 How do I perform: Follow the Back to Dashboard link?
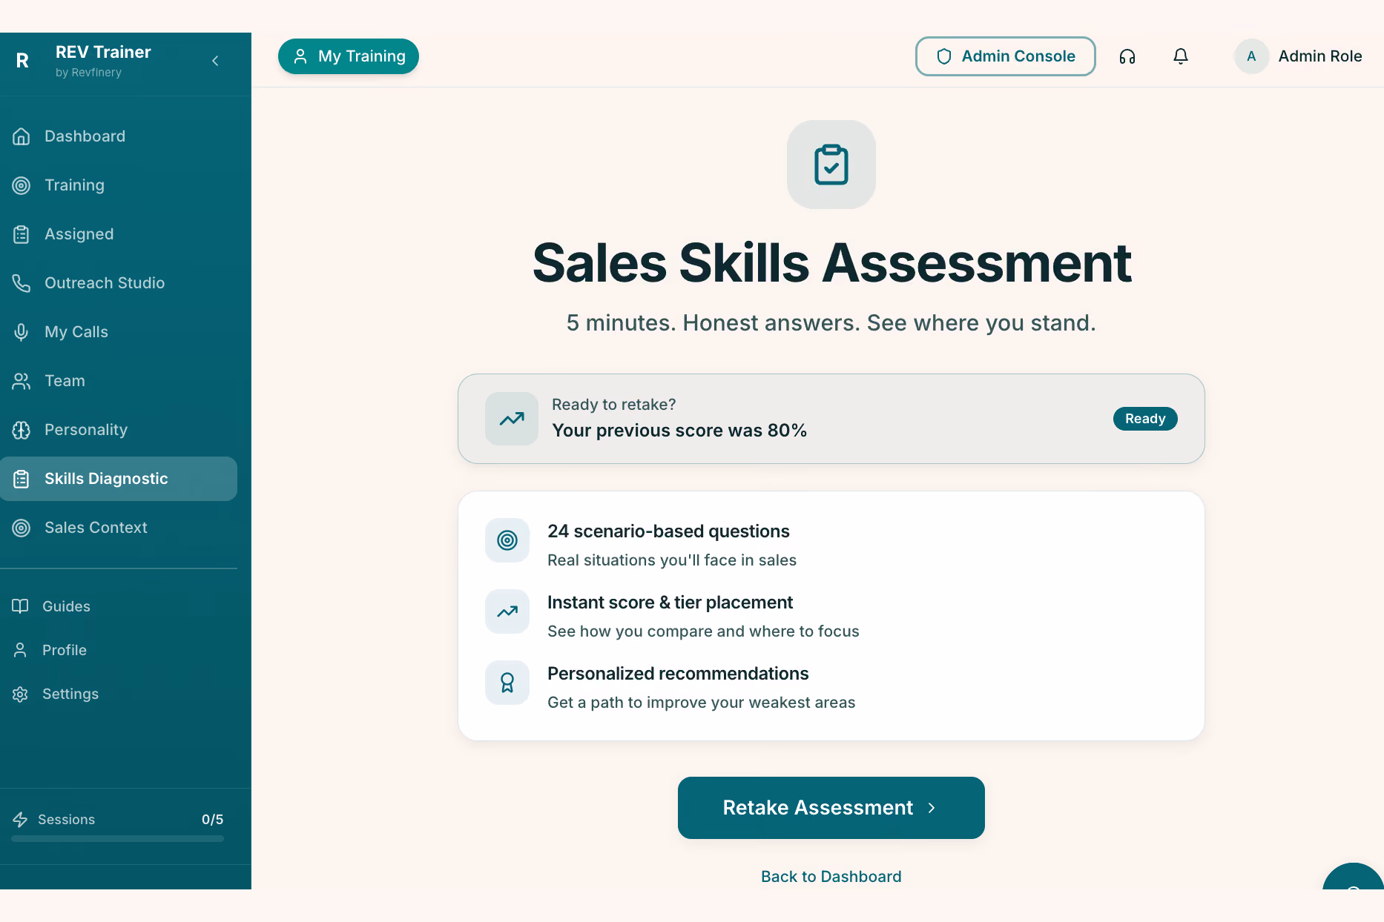(831, 877)
